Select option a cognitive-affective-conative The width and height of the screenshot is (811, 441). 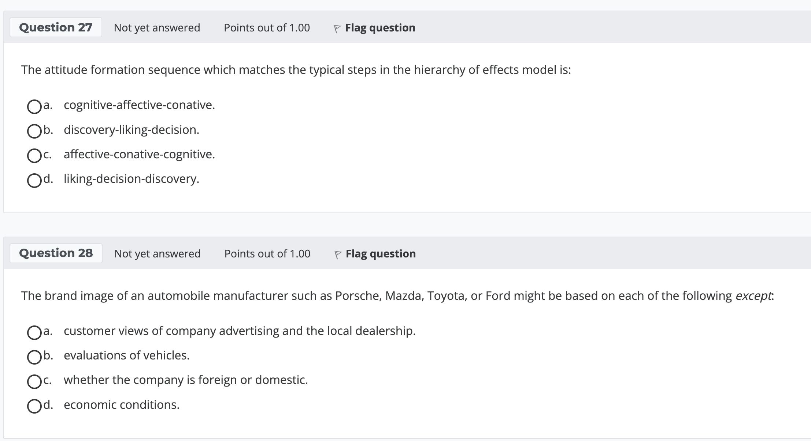[x=34, y=106]
